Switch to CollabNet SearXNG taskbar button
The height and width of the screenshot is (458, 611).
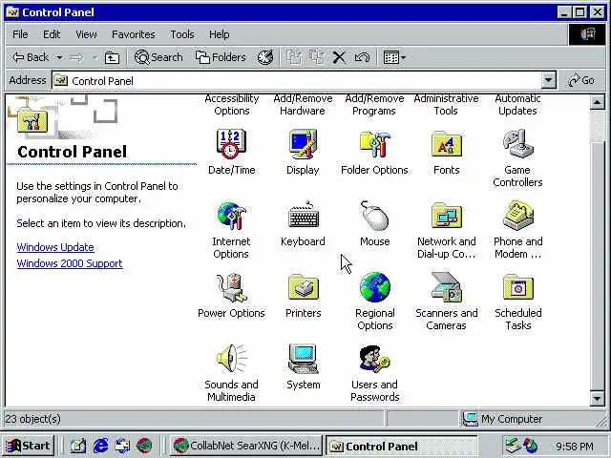tap(246, 446)
